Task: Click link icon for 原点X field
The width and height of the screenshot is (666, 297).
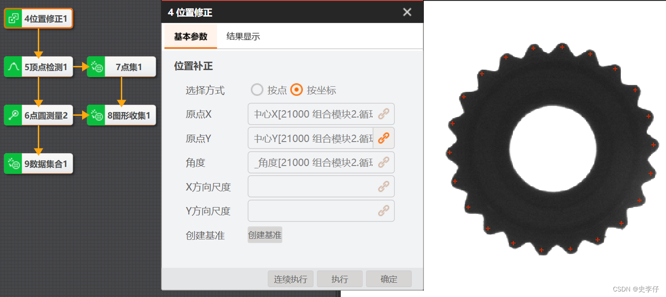Action: tap(384, 113)
